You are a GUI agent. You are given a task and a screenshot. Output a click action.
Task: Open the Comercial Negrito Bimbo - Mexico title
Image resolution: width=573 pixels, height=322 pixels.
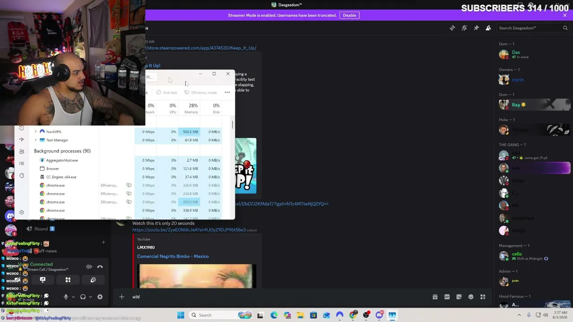[173, 256]
